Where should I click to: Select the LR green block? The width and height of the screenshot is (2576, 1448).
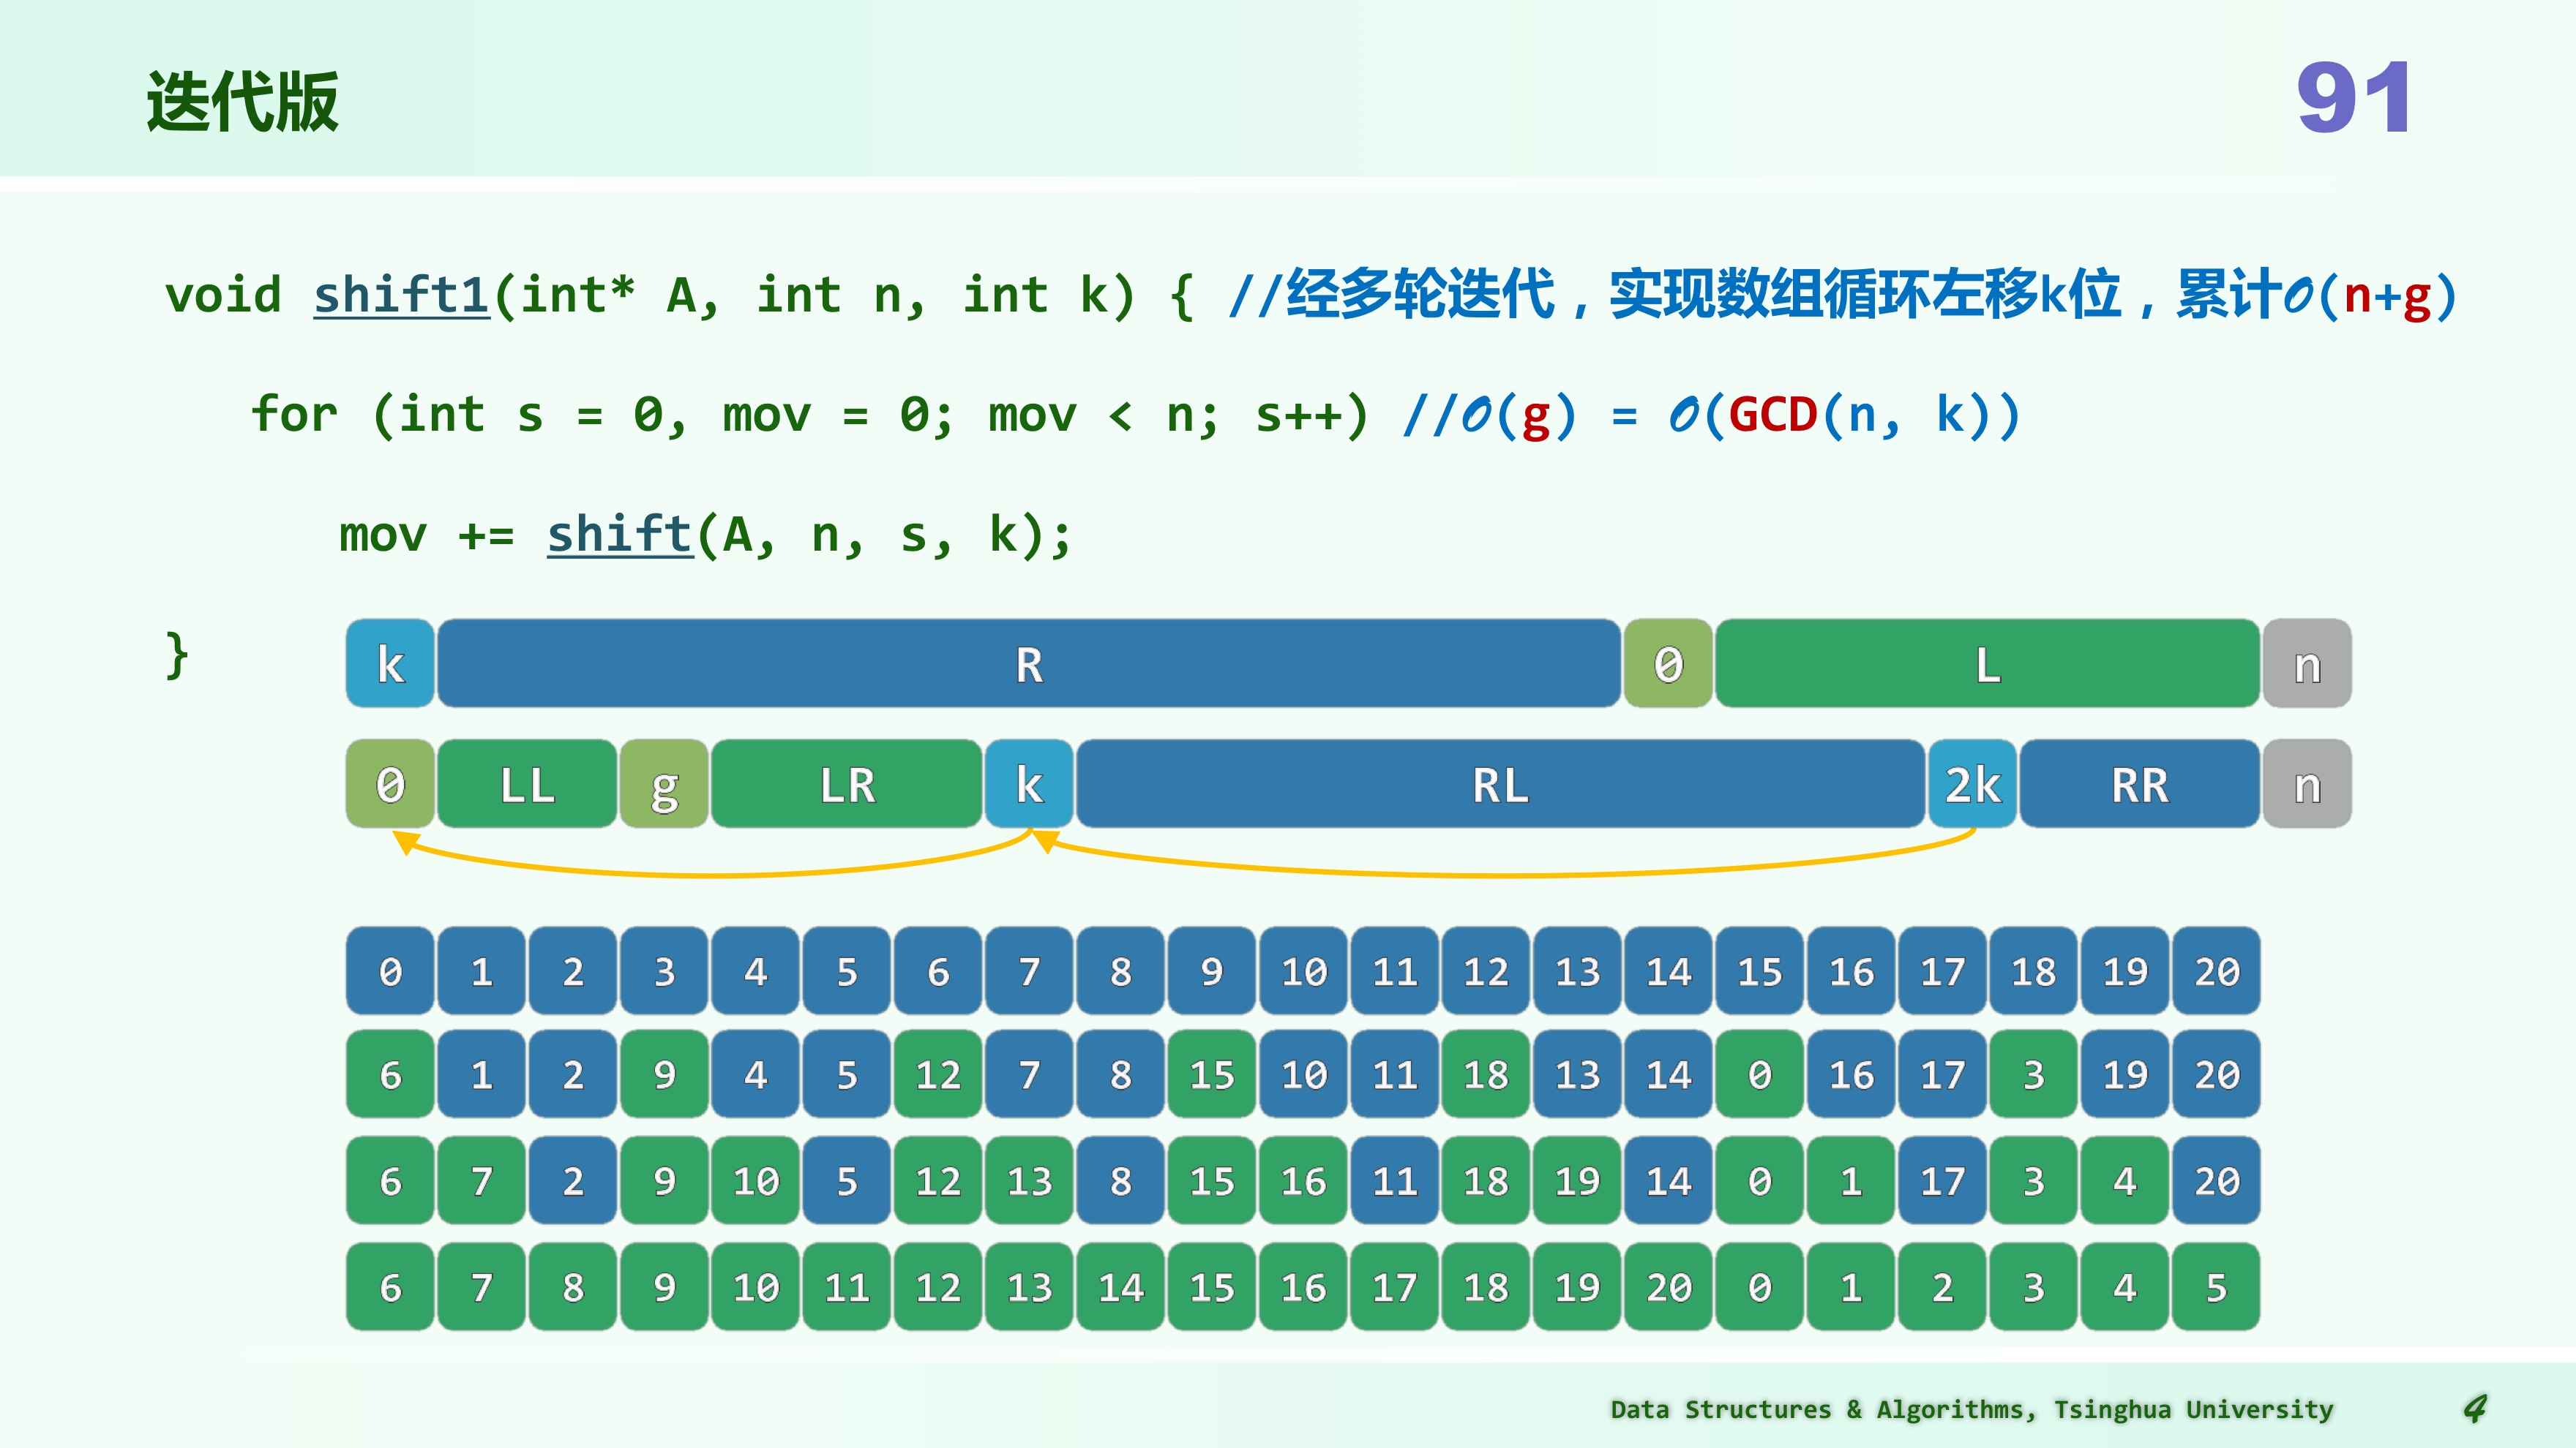pos(846,785)
